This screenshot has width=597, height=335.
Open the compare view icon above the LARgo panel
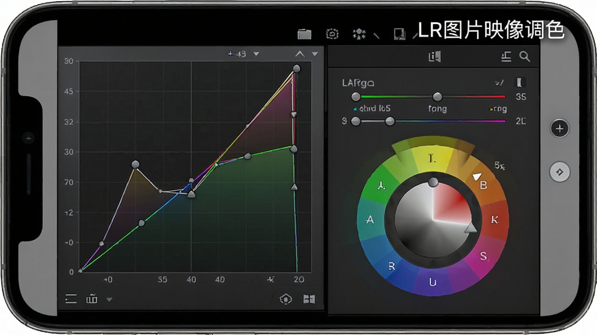click(x=434, y=56)
